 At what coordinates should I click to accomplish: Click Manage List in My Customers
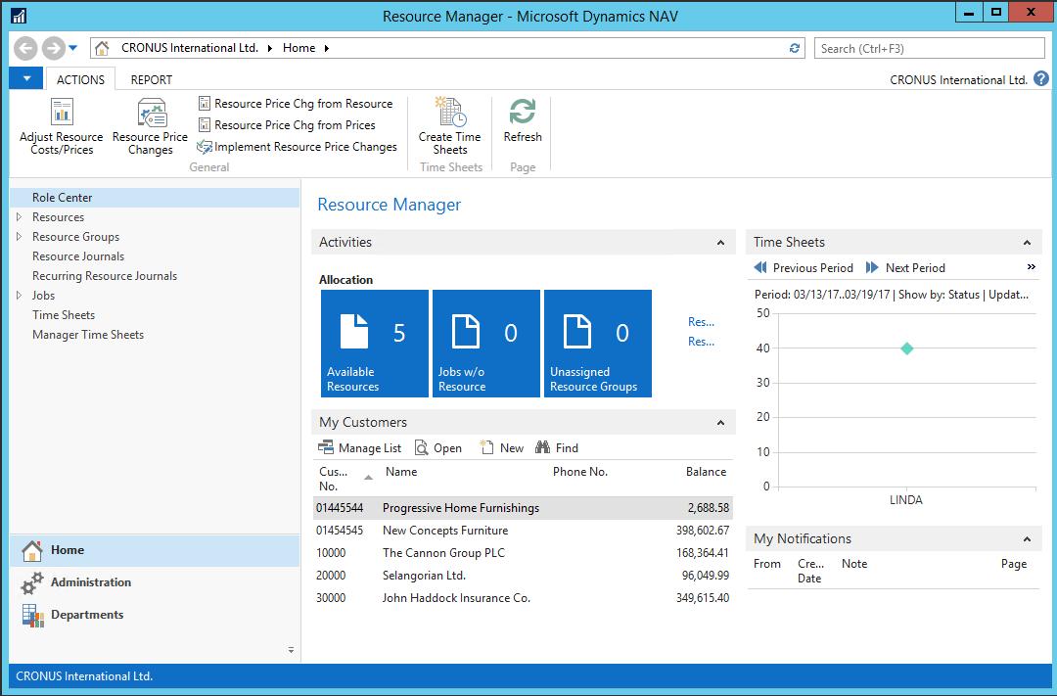(x=360, y=448)
